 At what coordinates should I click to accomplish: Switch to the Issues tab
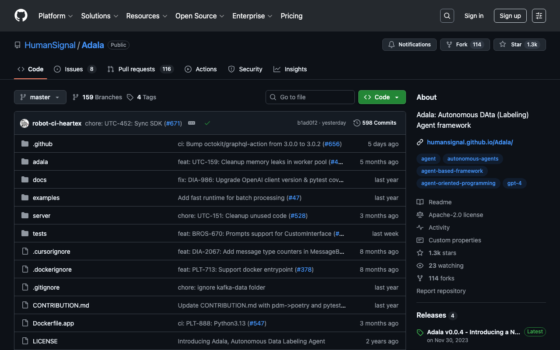point(74,69)
